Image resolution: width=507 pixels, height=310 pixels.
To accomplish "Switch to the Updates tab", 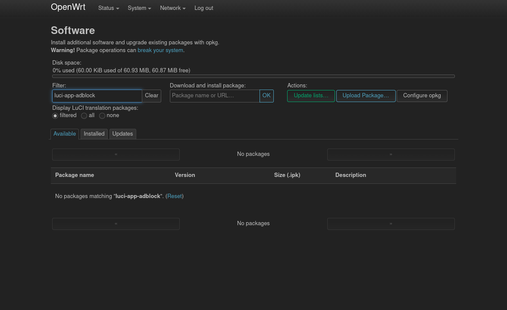I will pyautogui.click(x=122, y=134).
